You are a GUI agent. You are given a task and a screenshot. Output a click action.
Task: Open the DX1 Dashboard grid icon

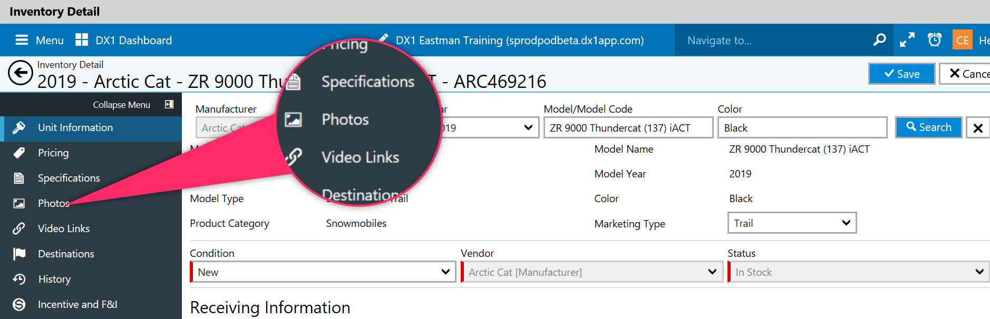[x=82, y=40]
